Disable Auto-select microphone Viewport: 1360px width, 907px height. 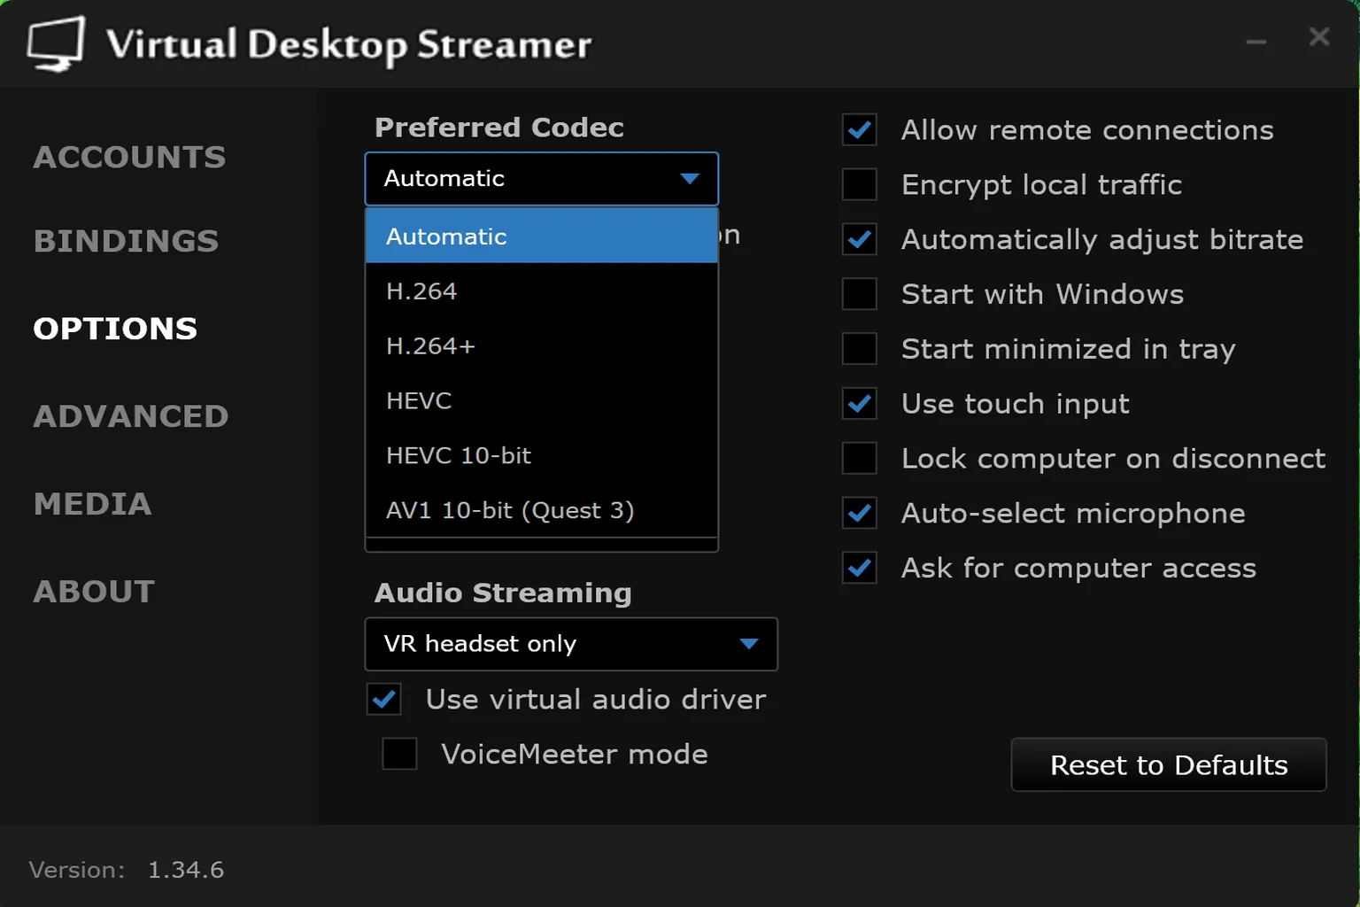(859, 513)
